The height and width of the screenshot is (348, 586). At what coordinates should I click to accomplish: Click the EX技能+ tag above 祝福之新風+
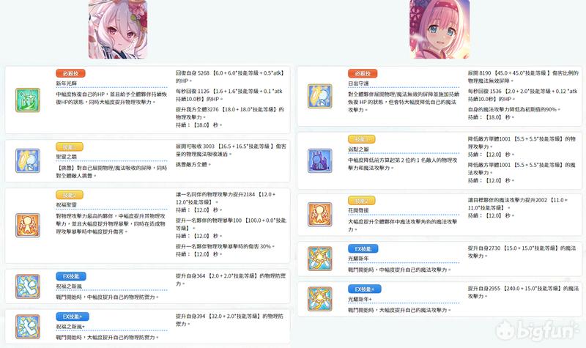(x=73, y=316)
